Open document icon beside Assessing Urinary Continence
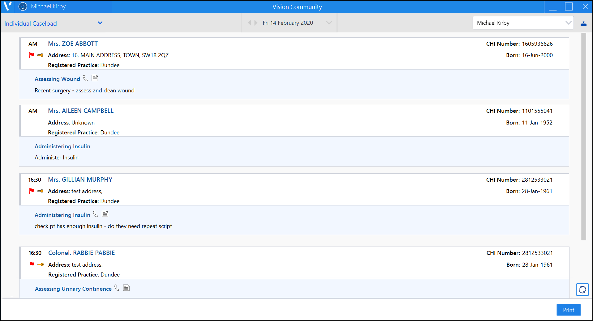Image resolution: width=593 pixels, height=321 pixels. click(127, 288)
